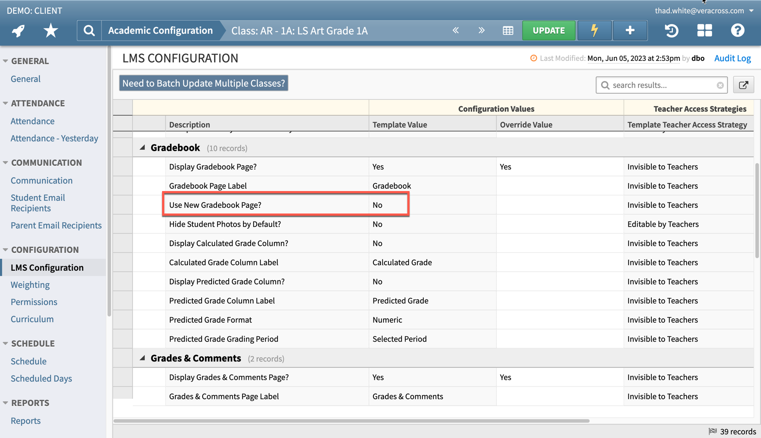
Task: Collapse the Grades & Comments group
Action: point(142,358)
